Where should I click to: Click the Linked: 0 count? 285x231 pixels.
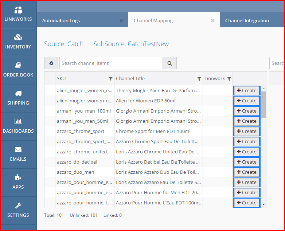click(113, 215)
